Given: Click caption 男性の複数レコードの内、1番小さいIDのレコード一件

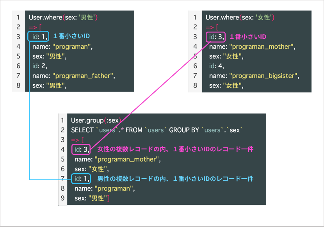Looking at the screenshot, I should click(x=175, y=179).
